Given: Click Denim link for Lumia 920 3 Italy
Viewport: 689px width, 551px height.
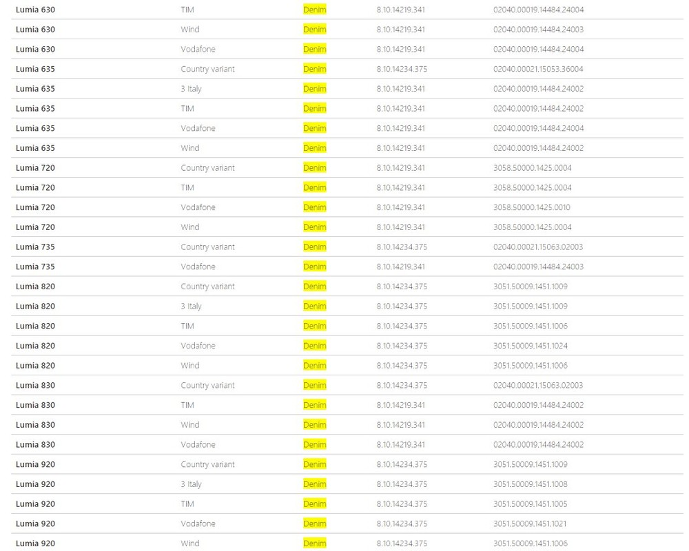Looking at the screenshot, I should point(315,484).
